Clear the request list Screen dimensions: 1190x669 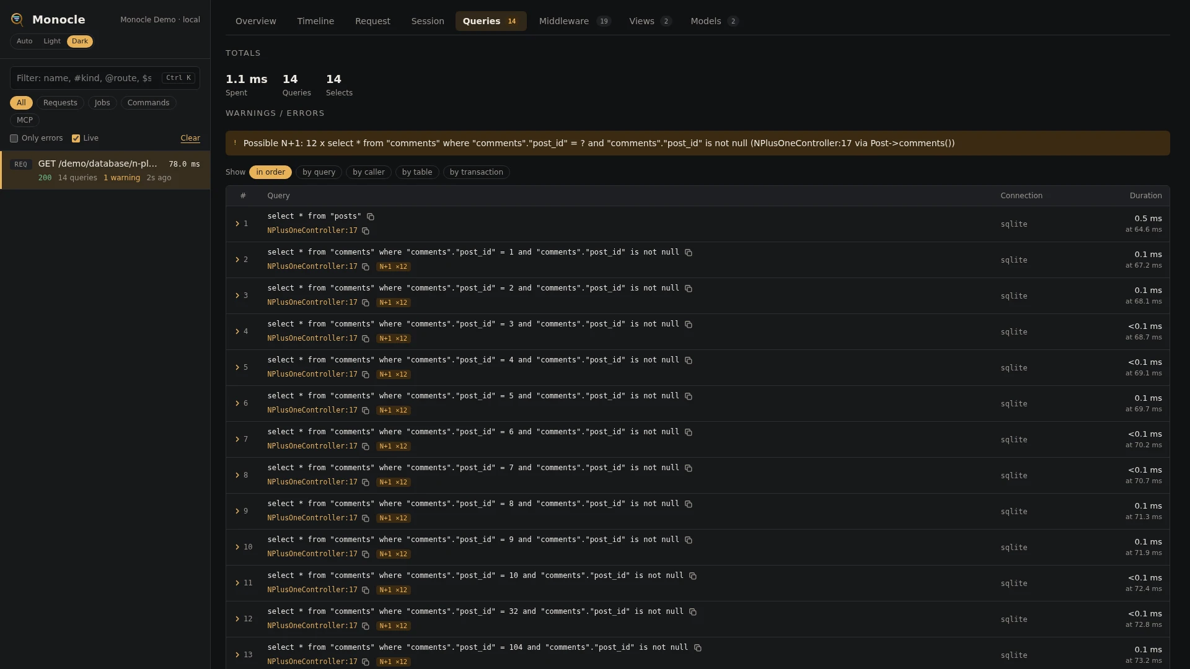(190, 138)
